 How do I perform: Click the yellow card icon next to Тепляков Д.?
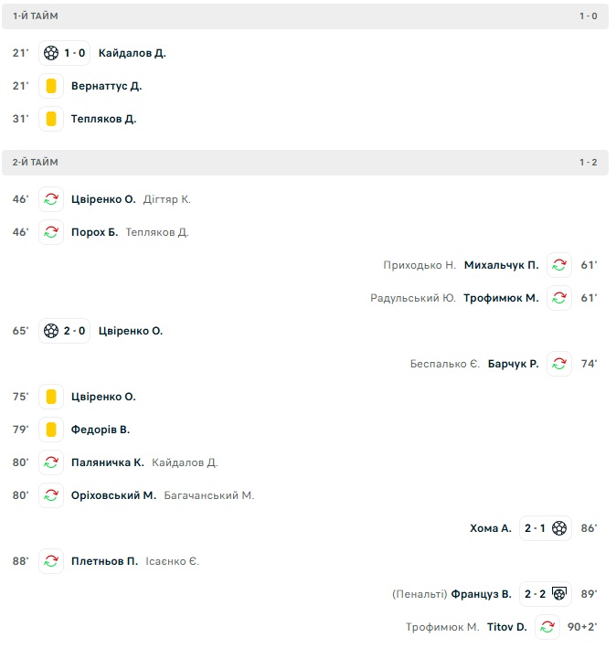(x=51, y=119)
